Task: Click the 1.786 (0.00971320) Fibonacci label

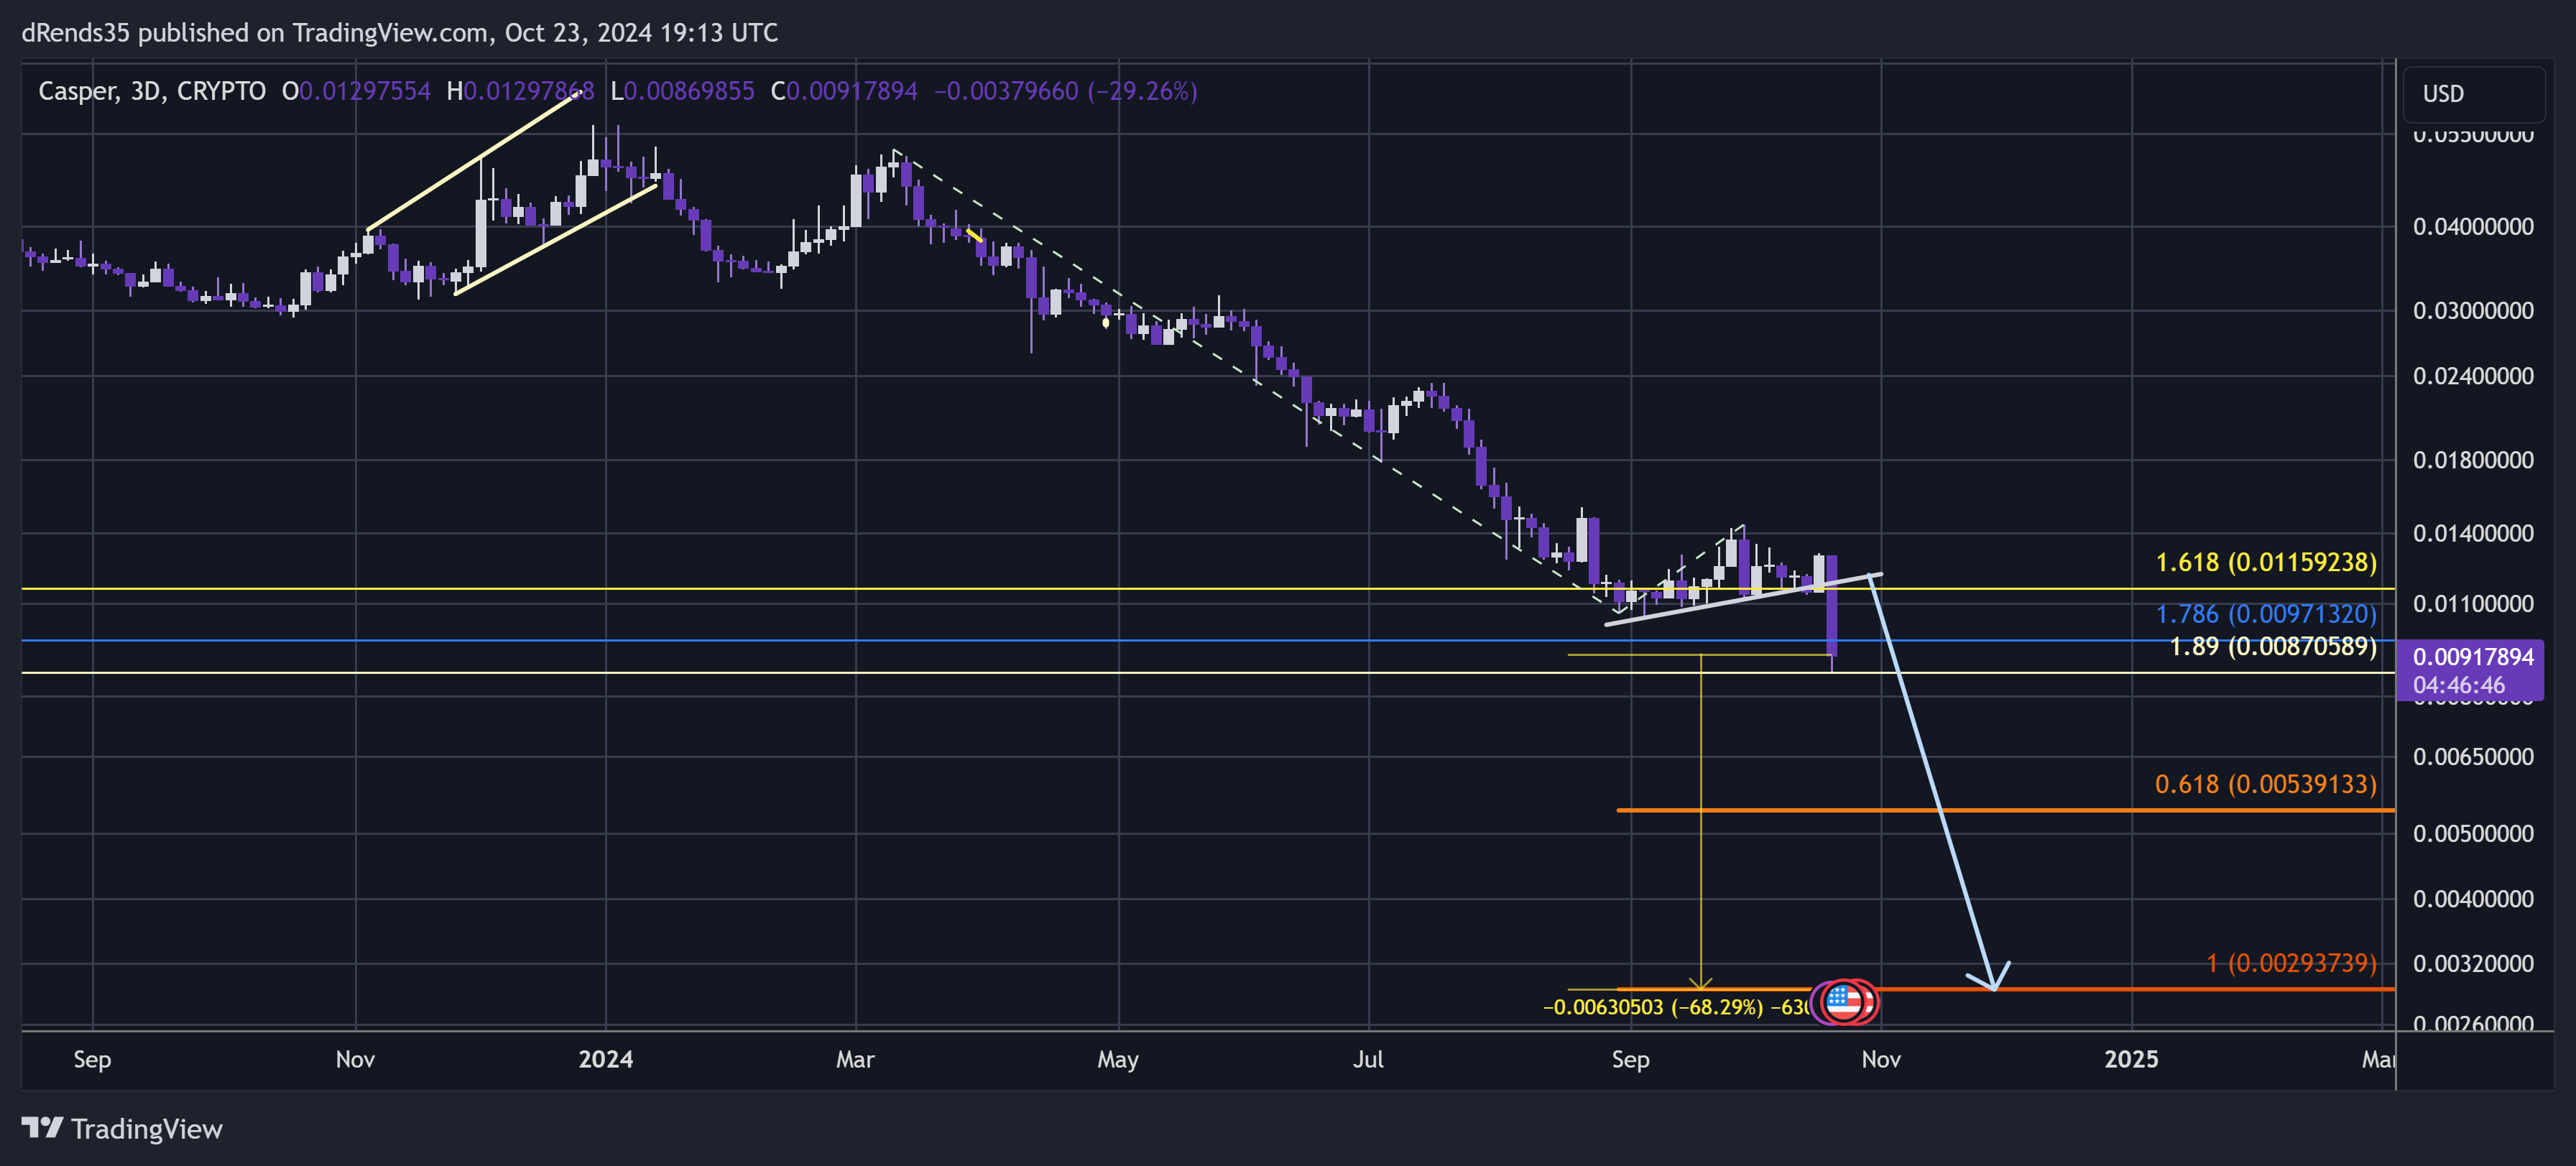Action: point(2265,613)
